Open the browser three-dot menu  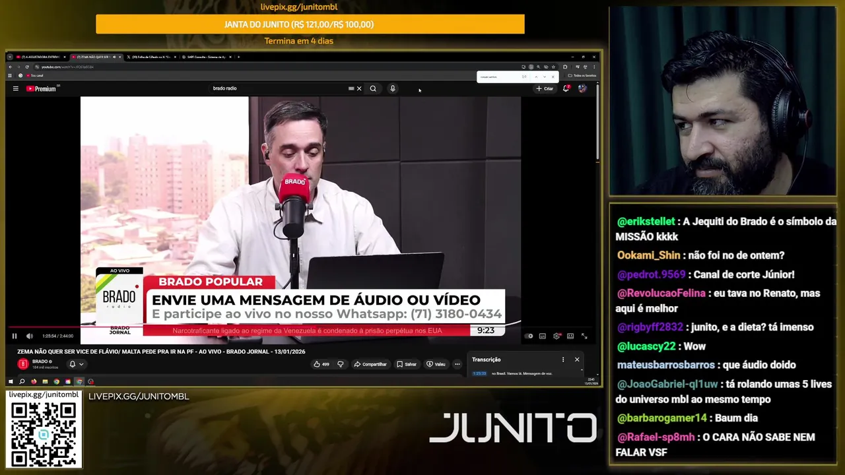click(x=593, y=67)
